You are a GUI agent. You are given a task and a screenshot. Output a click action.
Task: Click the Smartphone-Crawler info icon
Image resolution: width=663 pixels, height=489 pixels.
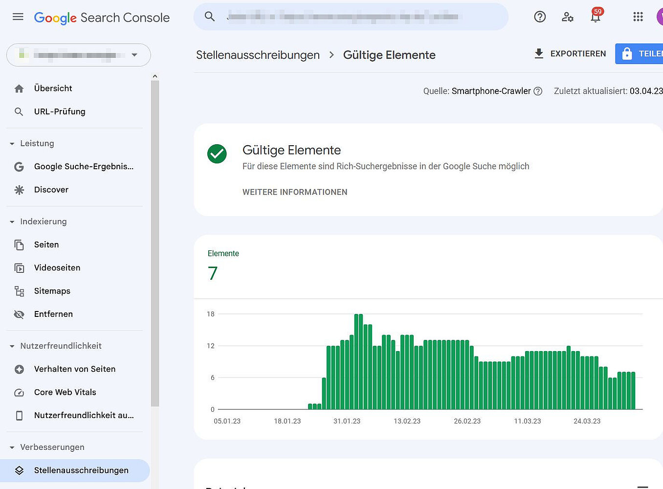pyautogui.click(x=538, y=91)
